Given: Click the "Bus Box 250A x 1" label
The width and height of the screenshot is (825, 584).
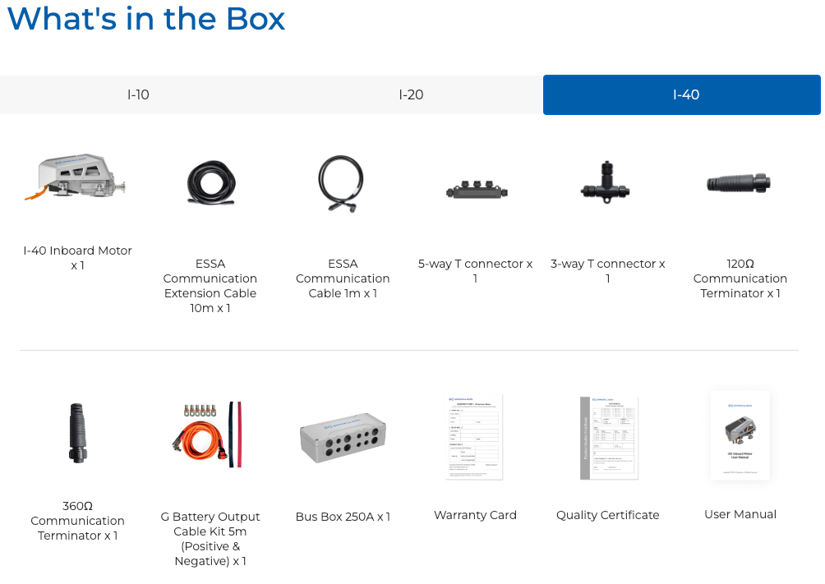Looking at the screenshot, I should click(x=343, y=517).
